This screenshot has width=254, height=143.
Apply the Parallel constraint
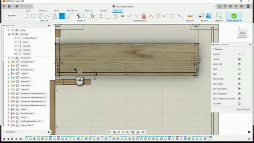pos(129,16)
